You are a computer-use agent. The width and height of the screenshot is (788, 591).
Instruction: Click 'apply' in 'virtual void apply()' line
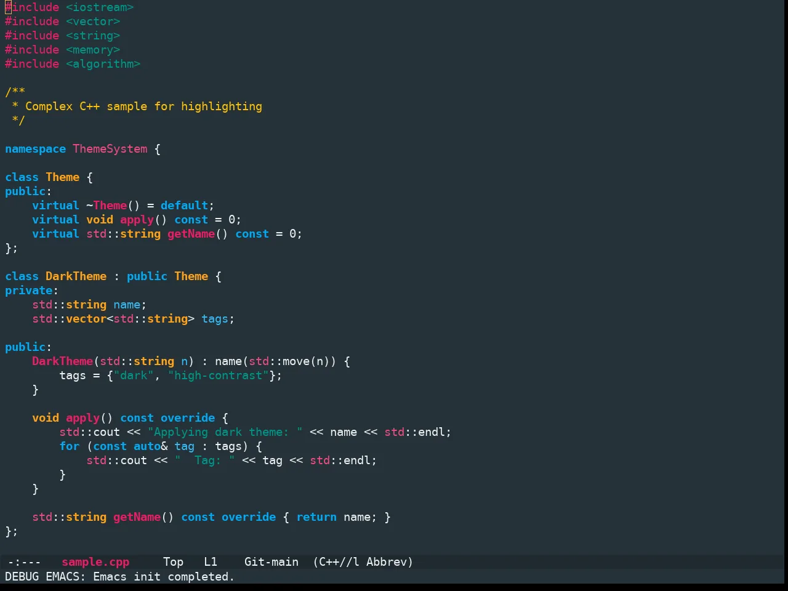[x=137, y=220]
